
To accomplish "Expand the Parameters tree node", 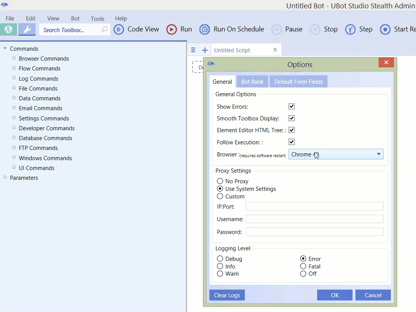I will tap(5, 177).
